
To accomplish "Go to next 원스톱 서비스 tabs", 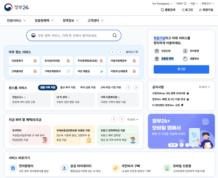I will point(136,88).
